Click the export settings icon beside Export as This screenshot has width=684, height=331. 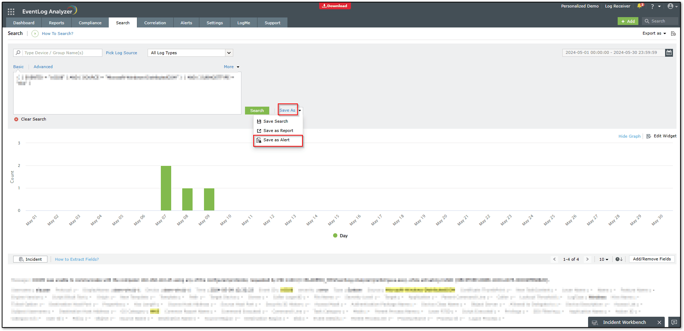[x=673, y=34]
